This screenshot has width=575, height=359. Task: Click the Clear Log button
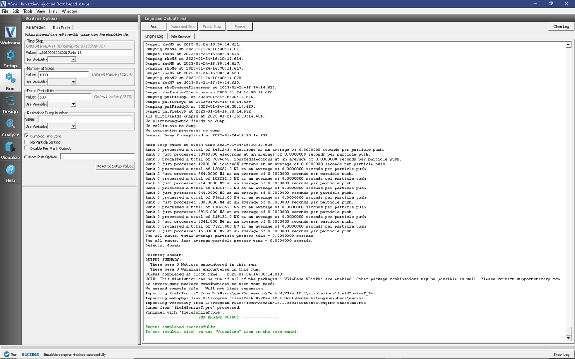pos(561,27)
